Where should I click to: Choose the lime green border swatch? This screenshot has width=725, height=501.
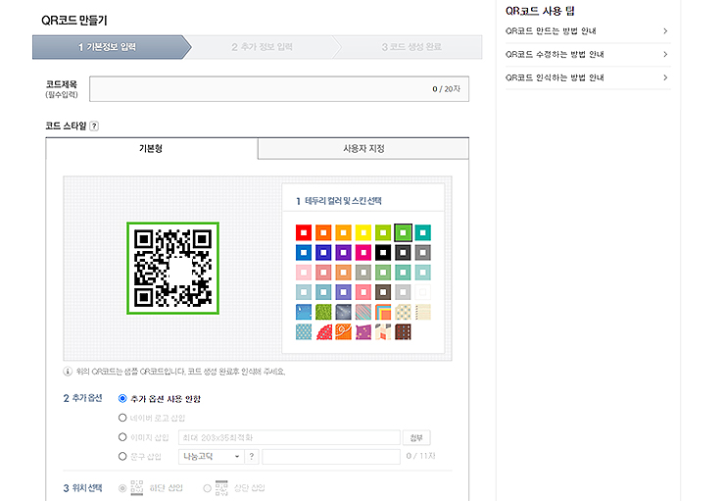click(x=383, y=232)
